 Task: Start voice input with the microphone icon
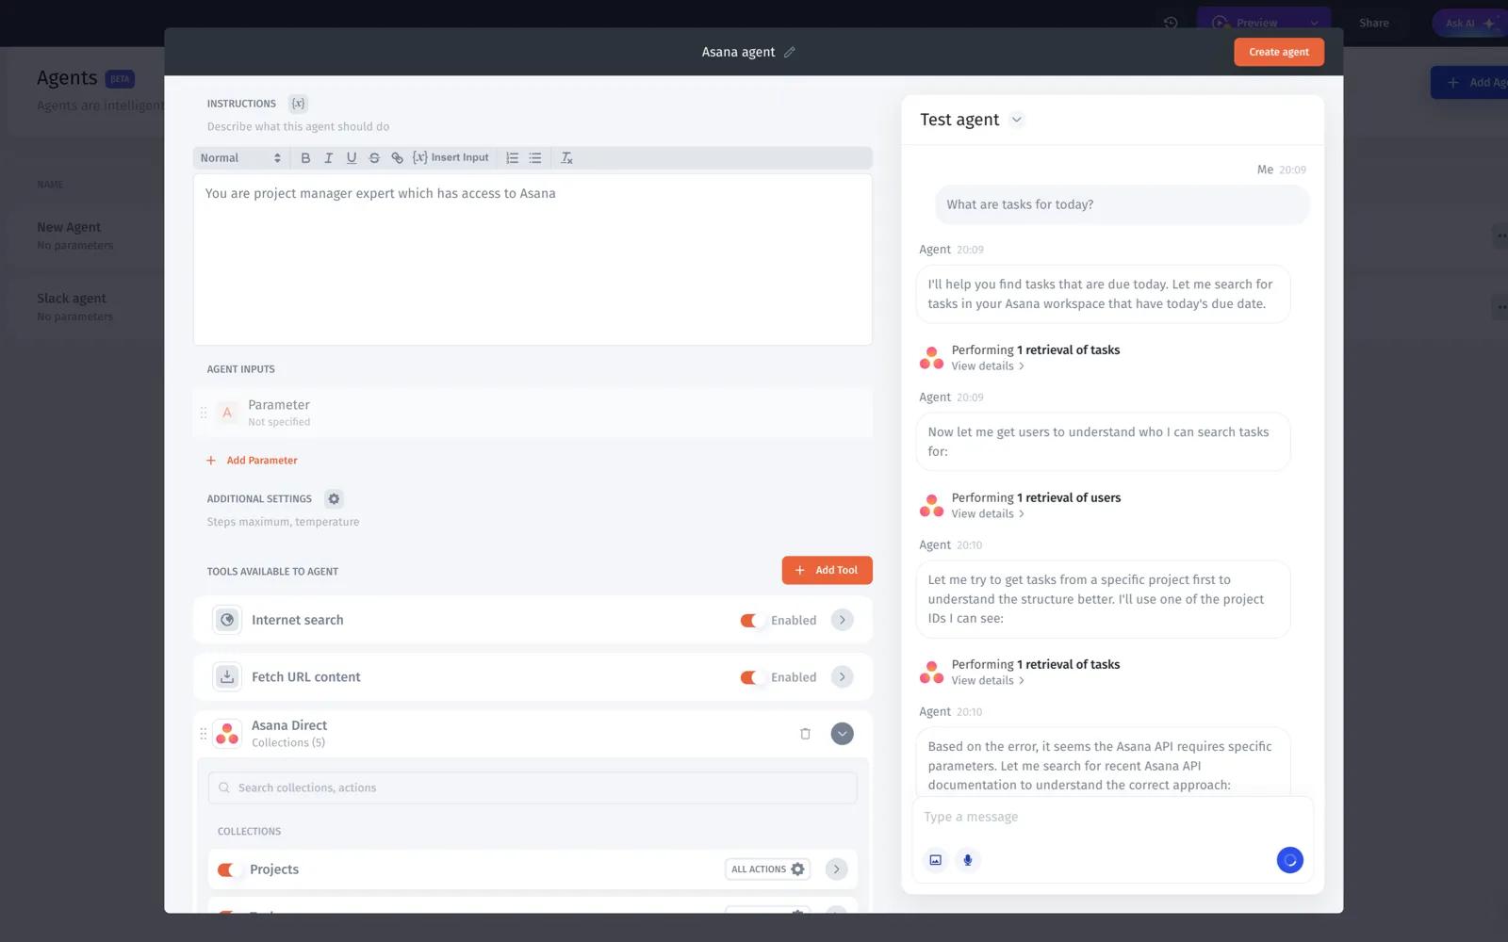pos(967,860)
